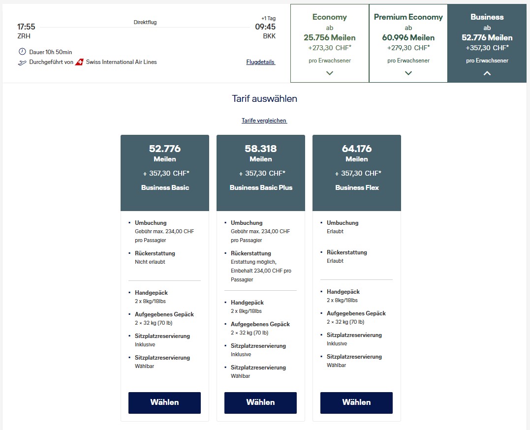
Task: Click the 52.776 Meilen Business Basic header
Action: tap(165, 173)
